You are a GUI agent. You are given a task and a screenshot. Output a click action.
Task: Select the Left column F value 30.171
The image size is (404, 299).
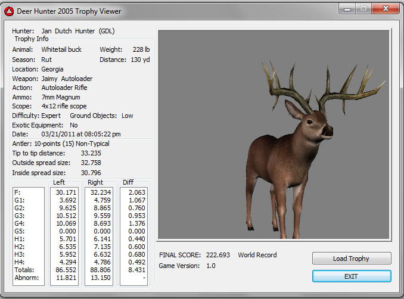[x=67, y=192]
